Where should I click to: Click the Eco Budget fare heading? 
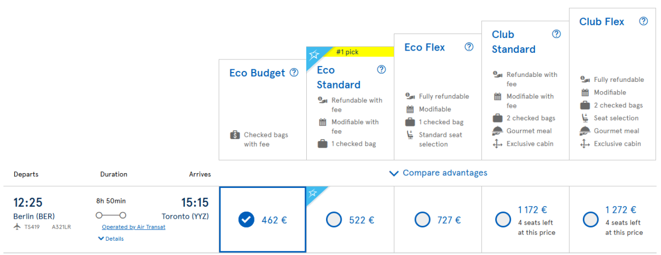(257, 73)
